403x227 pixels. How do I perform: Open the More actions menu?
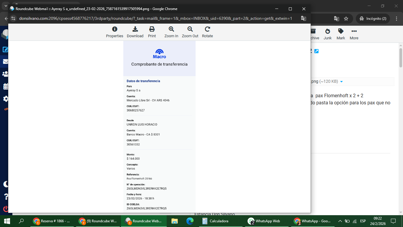click(x=354, y=34)
